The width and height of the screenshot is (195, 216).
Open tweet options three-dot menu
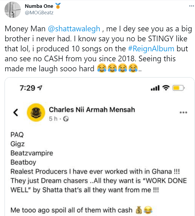(x=192, y=6)
